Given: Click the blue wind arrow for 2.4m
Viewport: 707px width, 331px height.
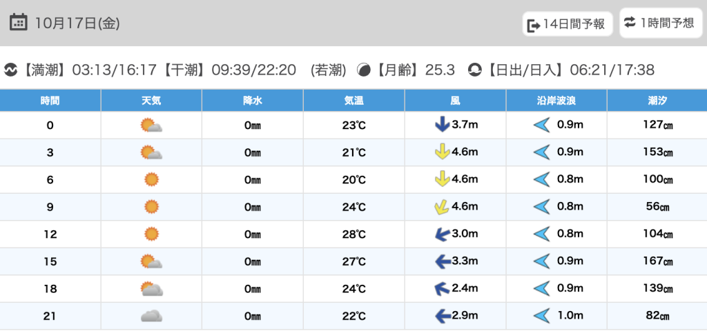Looking at the screenshot, I should tap(441, 289).
